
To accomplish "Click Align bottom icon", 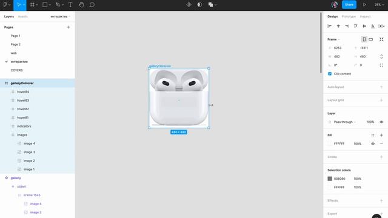I will [x=373, y=26].
